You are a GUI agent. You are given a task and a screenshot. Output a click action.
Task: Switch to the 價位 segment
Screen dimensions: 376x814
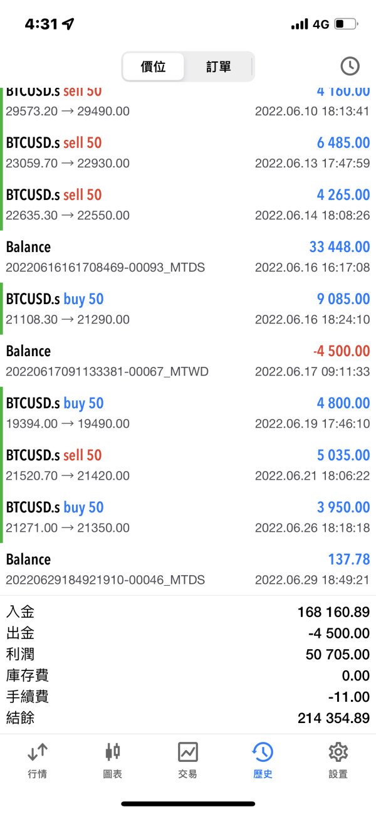point(154,66)
